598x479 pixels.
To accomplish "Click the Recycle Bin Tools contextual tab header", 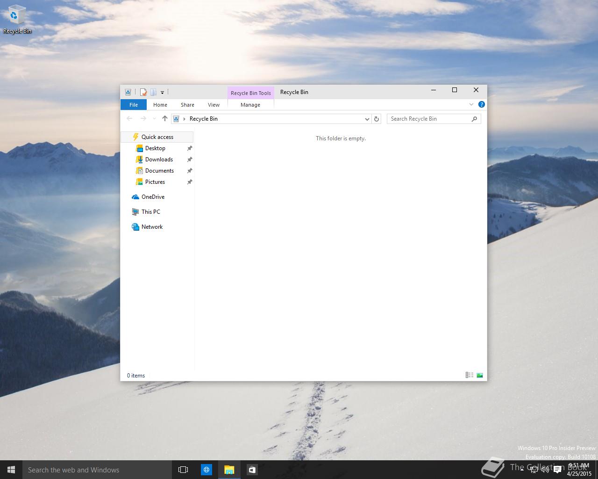I will [x=251, y=93].
